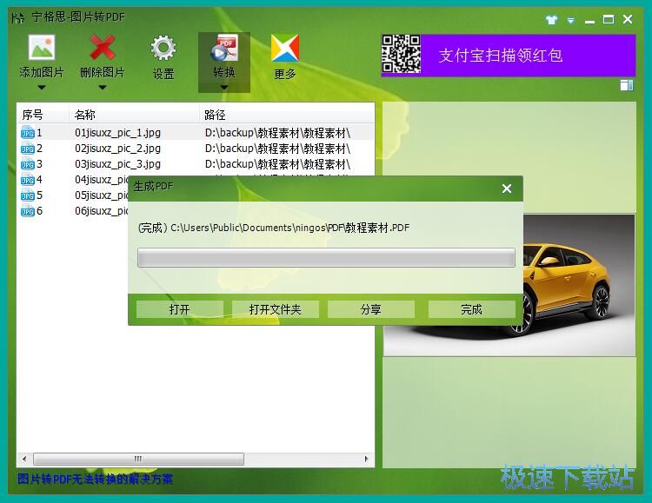Click the left arrow of the horizontal scrollbar
This screenshot has height=503, width=652.
pos(24,459)
